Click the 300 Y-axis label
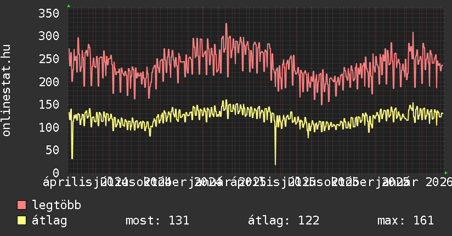452x236 pixels. 48,36
